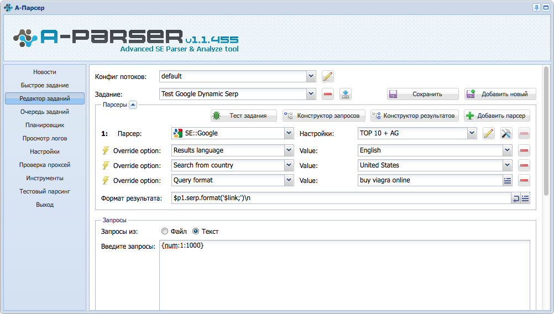Go to Быстрое задание
The image size is (554, 314).
45,85
